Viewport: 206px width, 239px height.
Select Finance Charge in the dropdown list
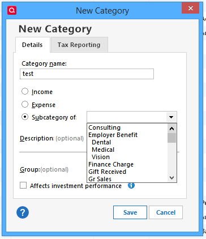(111, 164)
